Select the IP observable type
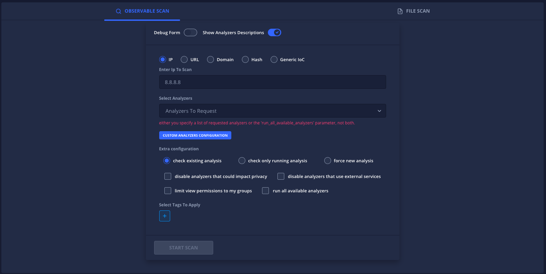Image resolution: width=546 pixels, height=274 pixels. coord(163,59)
